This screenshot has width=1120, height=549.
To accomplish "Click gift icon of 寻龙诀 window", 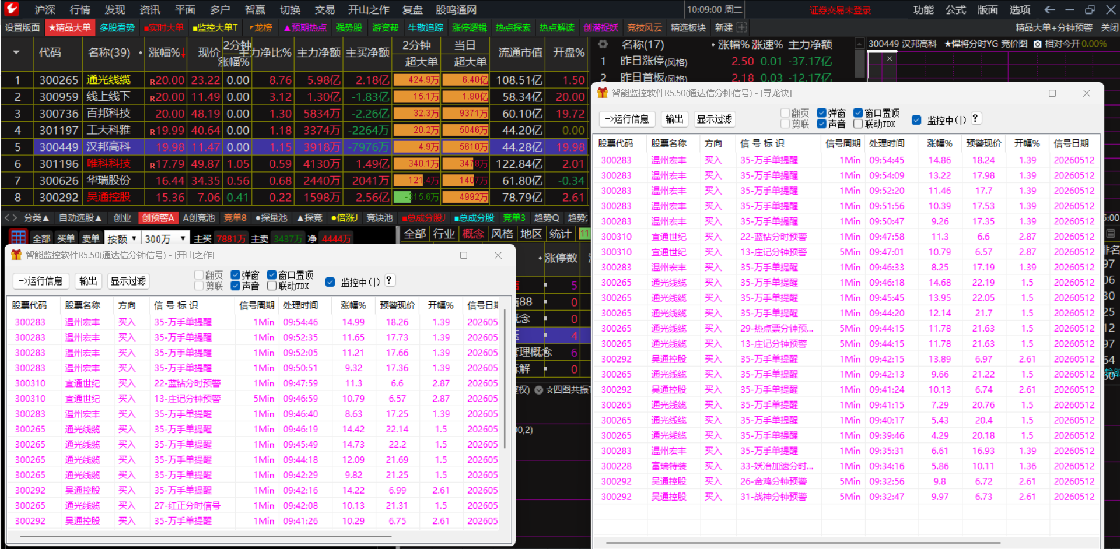I will click(x=603, y=93).
